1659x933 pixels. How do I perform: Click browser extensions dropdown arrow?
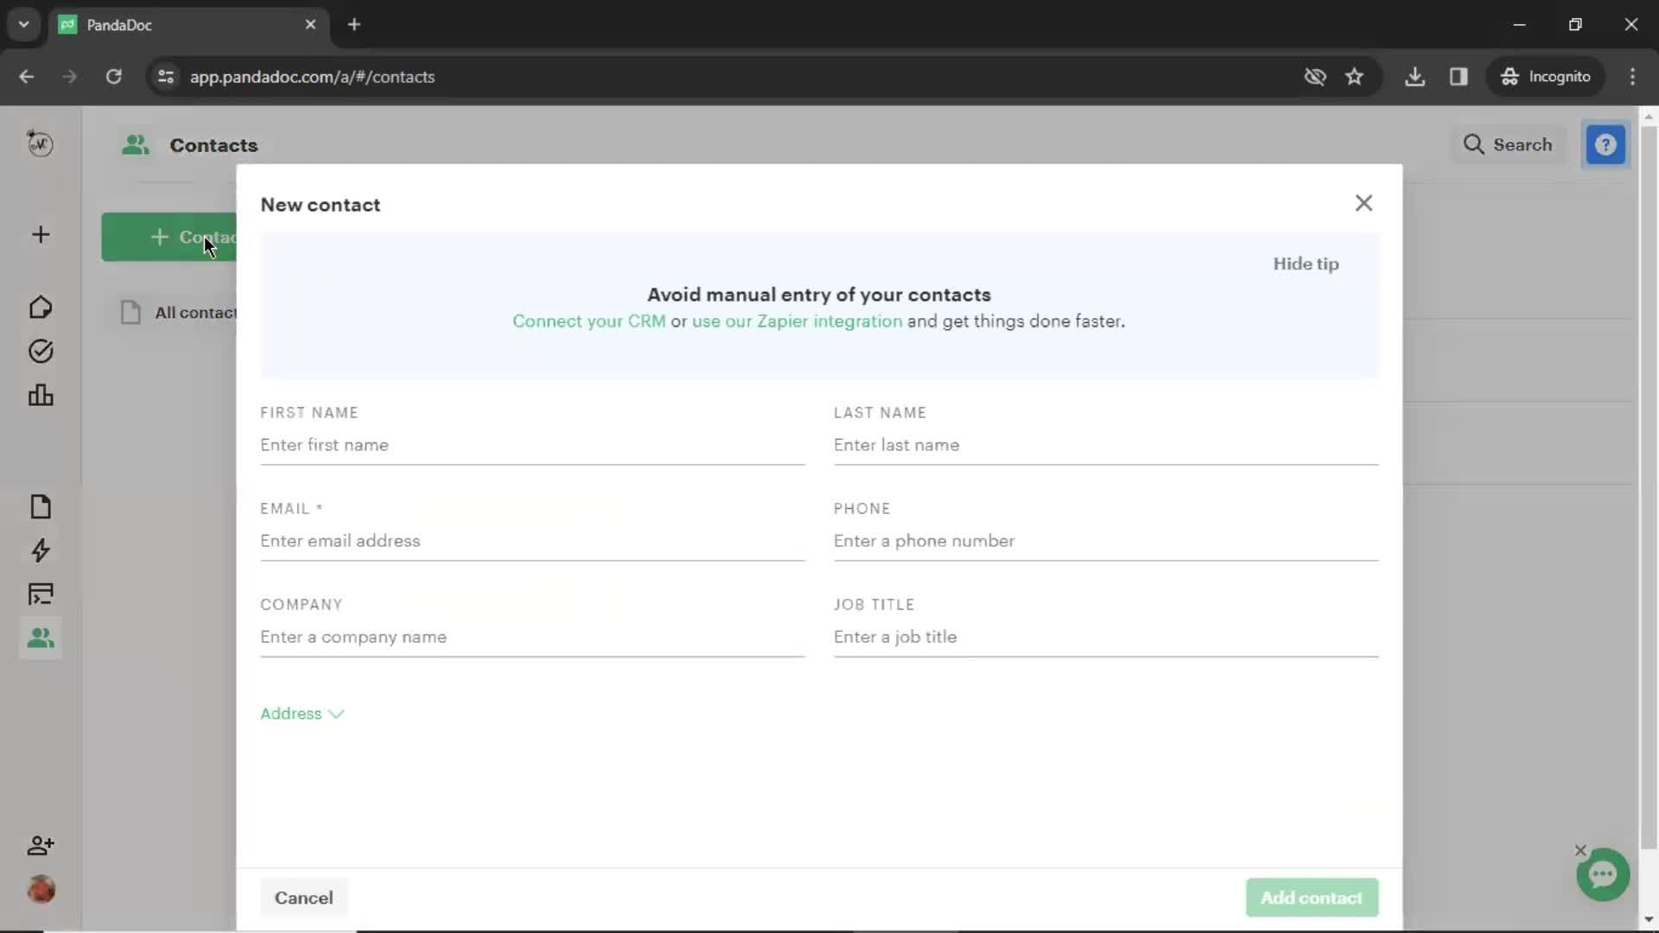click(x=22, y=24)
